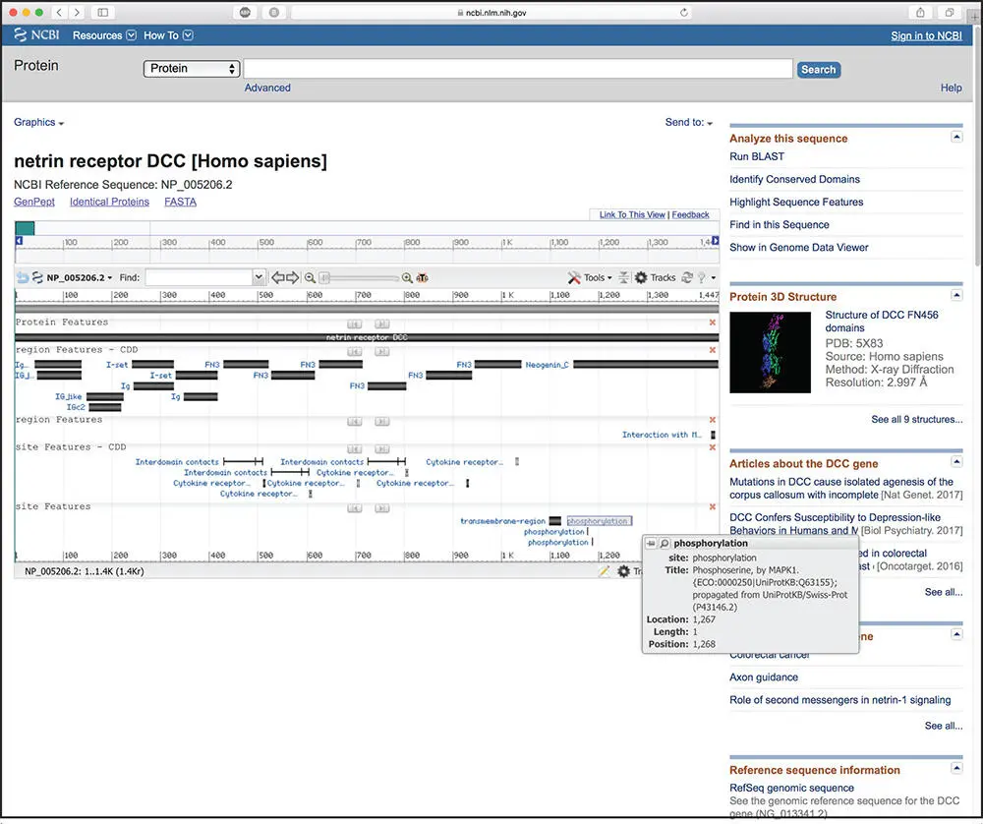Click the back arrow icon in sequence viewer toolbar

pyautogui.click(x=23, y=277)
